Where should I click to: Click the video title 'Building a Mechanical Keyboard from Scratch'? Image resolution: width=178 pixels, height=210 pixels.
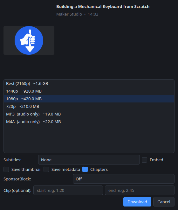[x=103, y=7]
